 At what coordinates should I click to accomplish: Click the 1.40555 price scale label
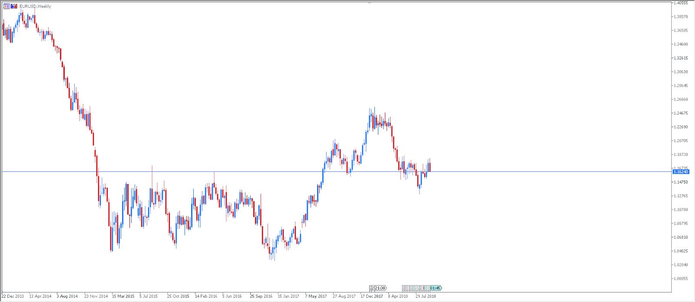[x=680, y=3]
